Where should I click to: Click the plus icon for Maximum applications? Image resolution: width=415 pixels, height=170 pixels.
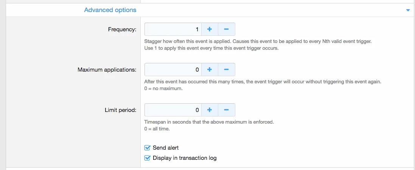click(209, 69)
